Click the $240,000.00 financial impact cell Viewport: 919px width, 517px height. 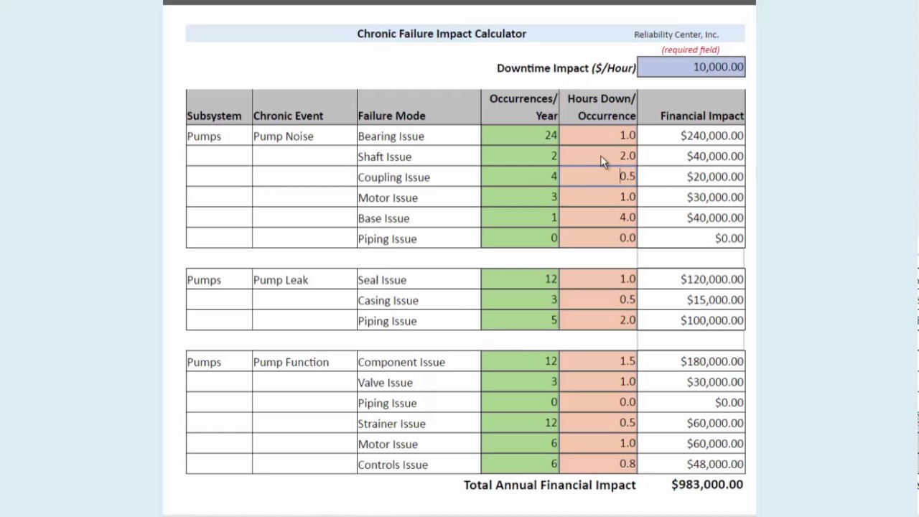pyautogui.click(x=691, y=135)
